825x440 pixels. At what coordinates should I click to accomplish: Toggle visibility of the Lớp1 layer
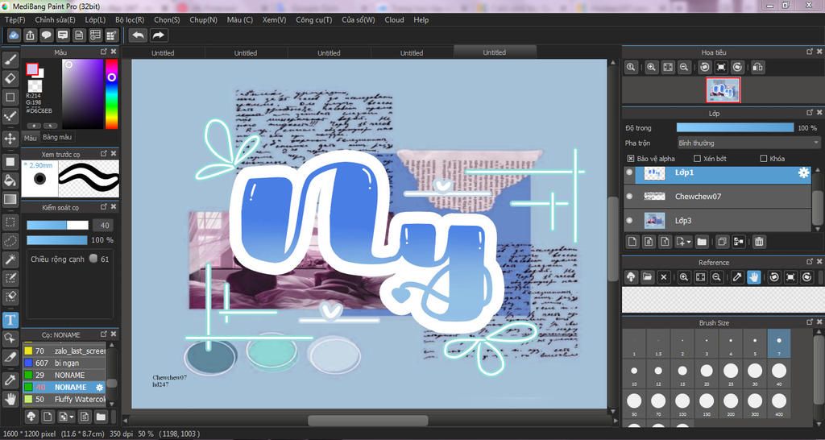(629, 172)
